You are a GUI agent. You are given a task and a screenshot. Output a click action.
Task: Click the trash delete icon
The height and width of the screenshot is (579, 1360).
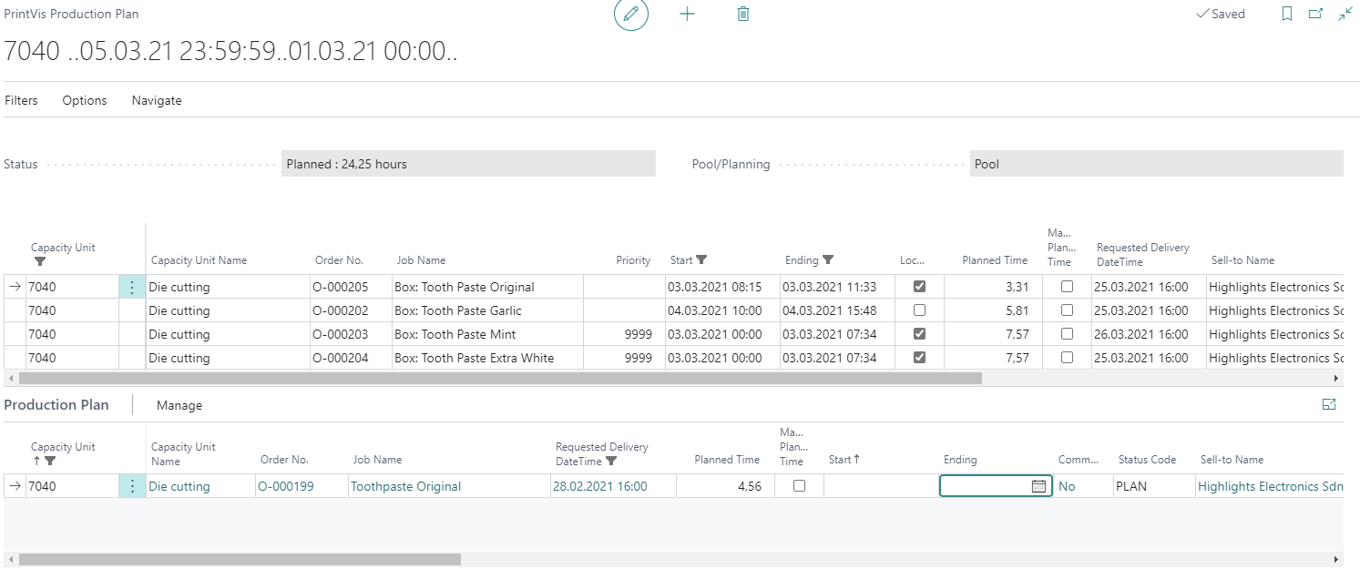click(743, 15)
